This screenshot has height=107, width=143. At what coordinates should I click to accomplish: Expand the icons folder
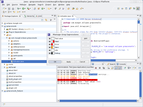point(4,64)
